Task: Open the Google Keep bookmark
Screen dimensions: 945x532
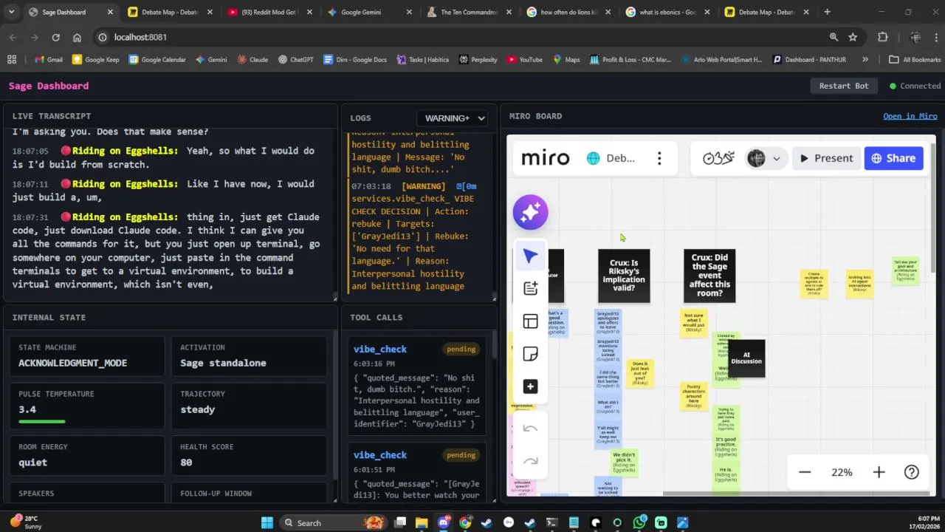Action: pyautogui.click(x=95, y=59)
